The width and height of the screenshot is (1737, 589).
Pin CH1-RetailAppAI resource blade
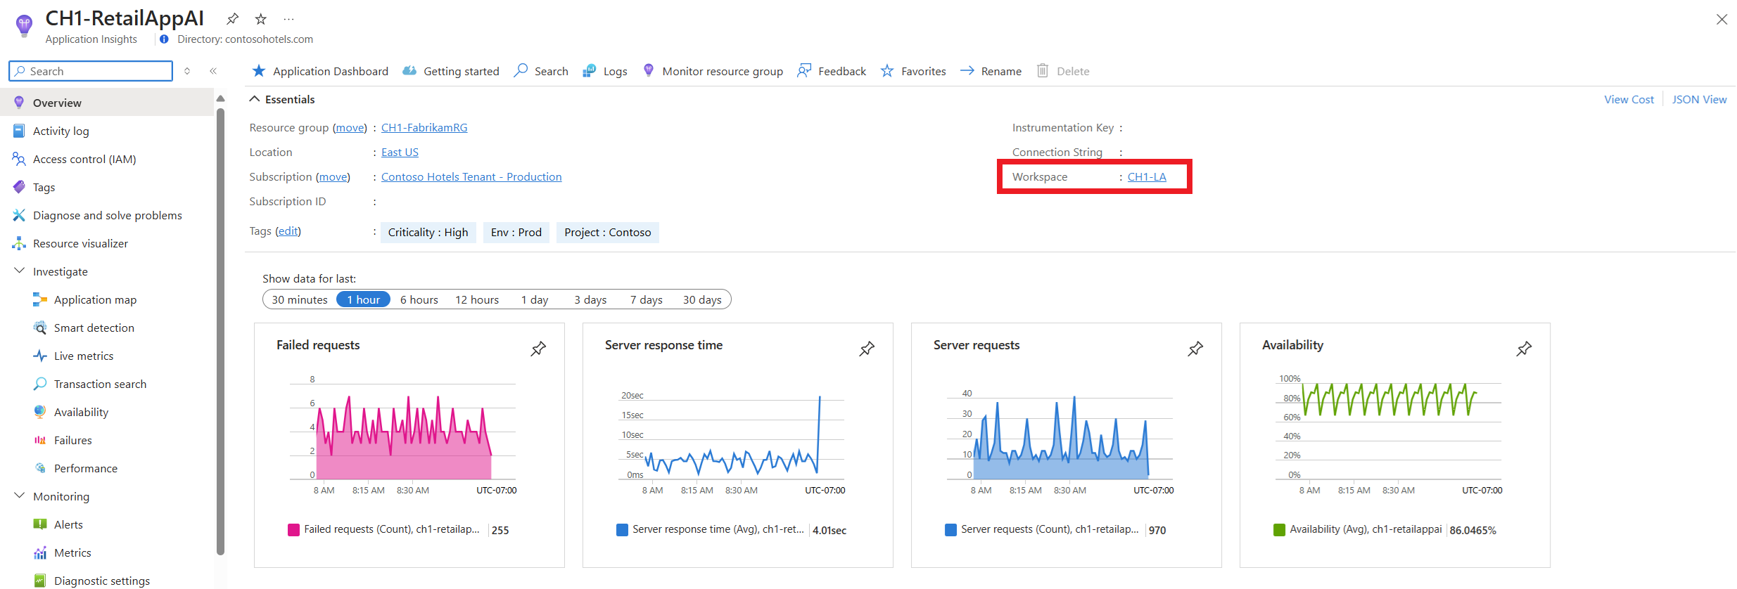point(233,19)
